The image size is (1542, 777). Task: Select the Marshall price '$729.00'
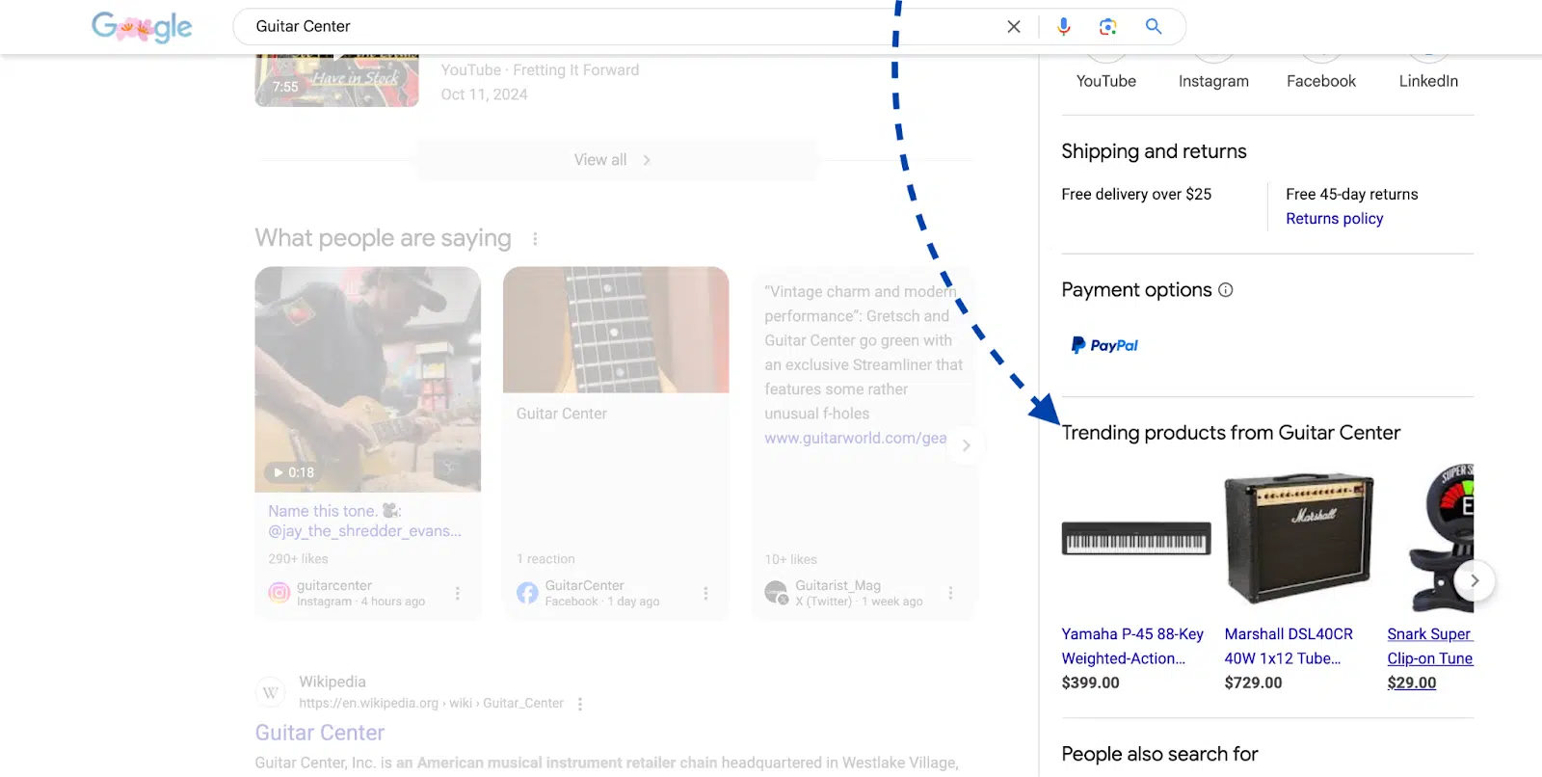pos(1254,683)
